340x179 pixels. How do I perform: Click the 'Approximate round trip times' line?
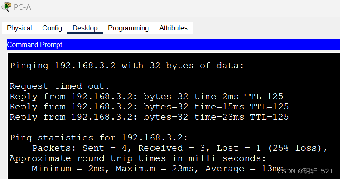(138, 158)
